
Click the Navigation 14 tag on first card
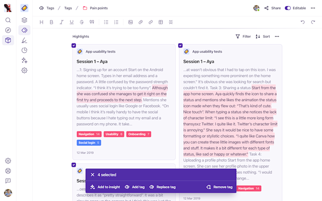tap(89, 134)
